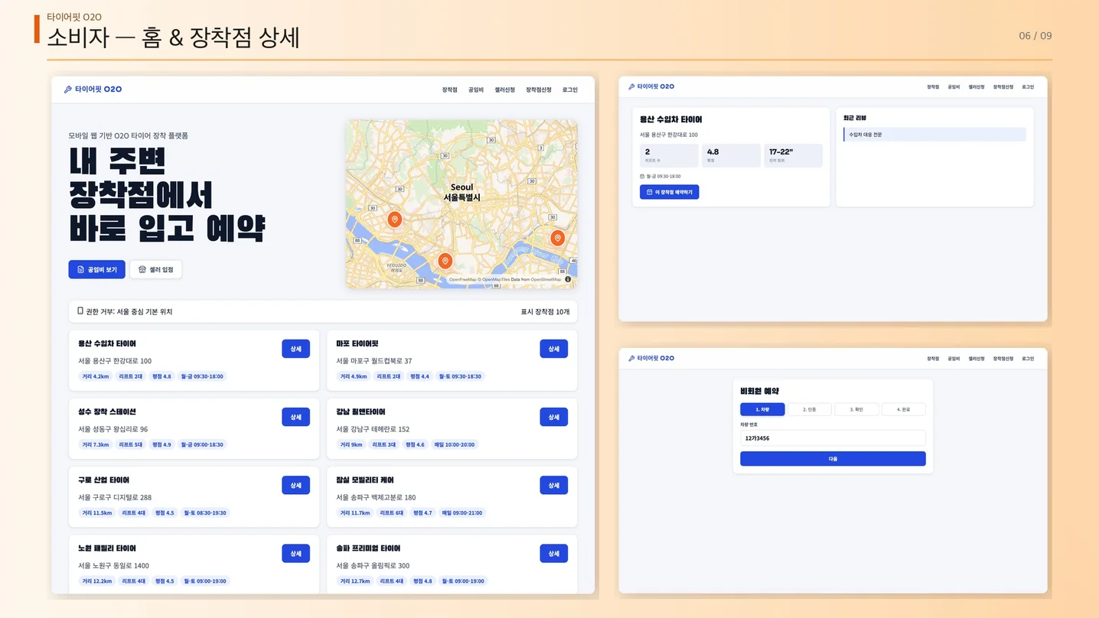Image resolution: width=1099 pixels, height=618 pixels.
Task: Open 상세 for 송파 프리미엄 타이어
Action: 553,553
